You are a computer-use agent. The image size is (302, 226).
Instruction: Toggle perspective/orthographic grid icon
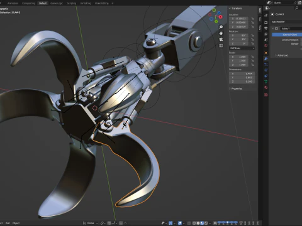click(221, 46)
